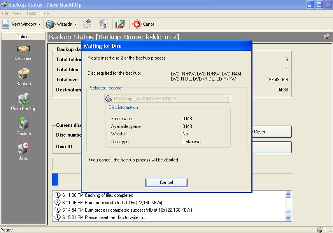The width and height of the screenshot is (333, 233).
Task: Click the info icon beside the 6:14:54 PM entry
Action: click(x=58, y=210)
